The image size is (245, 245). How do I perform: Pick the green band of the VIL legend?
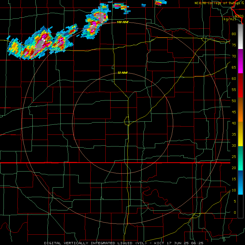(240, 158)
